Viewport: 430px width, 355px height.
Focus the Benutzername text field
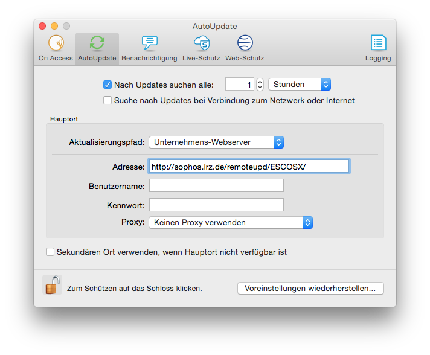[x=216, y=185]
